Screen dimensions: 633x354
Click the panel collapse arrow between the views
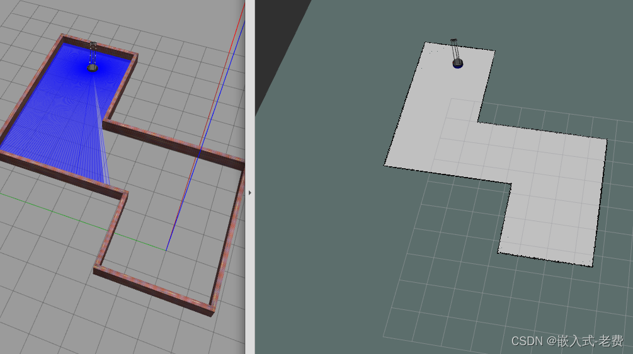(250, 193)
